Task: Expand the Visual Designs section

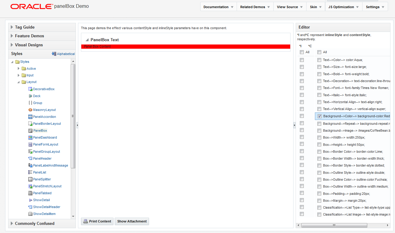Action: click(x=12, y=45)
